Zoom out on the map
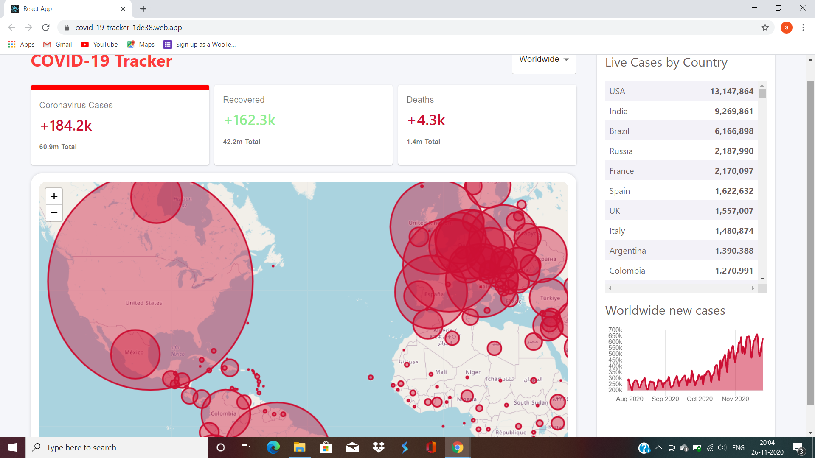The width and height of the screenshot is (815, 458). [54, 213]
